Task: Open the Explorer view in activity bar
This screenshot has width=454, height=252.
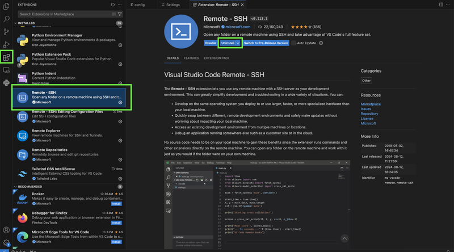Action: (x=6, y=6)
